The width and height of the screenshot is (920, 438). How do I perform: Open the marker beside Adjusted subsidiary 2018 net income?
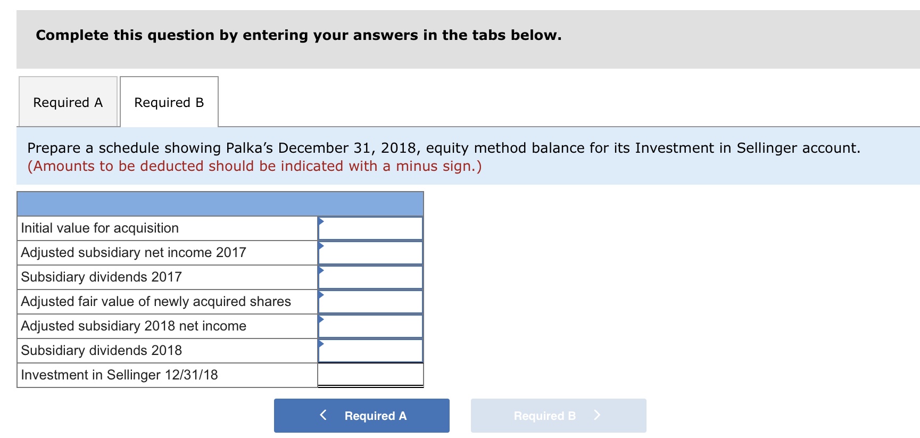(321, 320)
